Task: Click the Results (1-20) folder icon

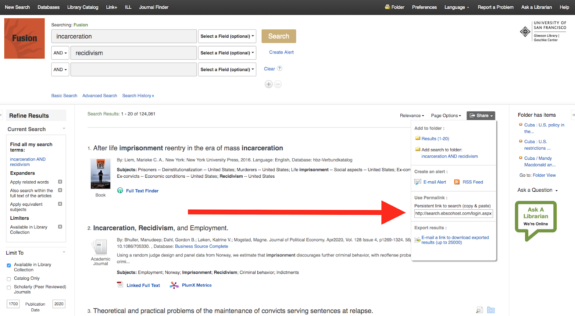Action: click(x=418, y=138)
